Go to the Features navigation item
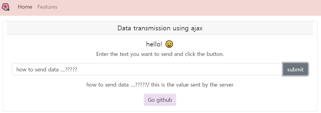The width and height of the screenshot is (321, 113). [47, 7]
